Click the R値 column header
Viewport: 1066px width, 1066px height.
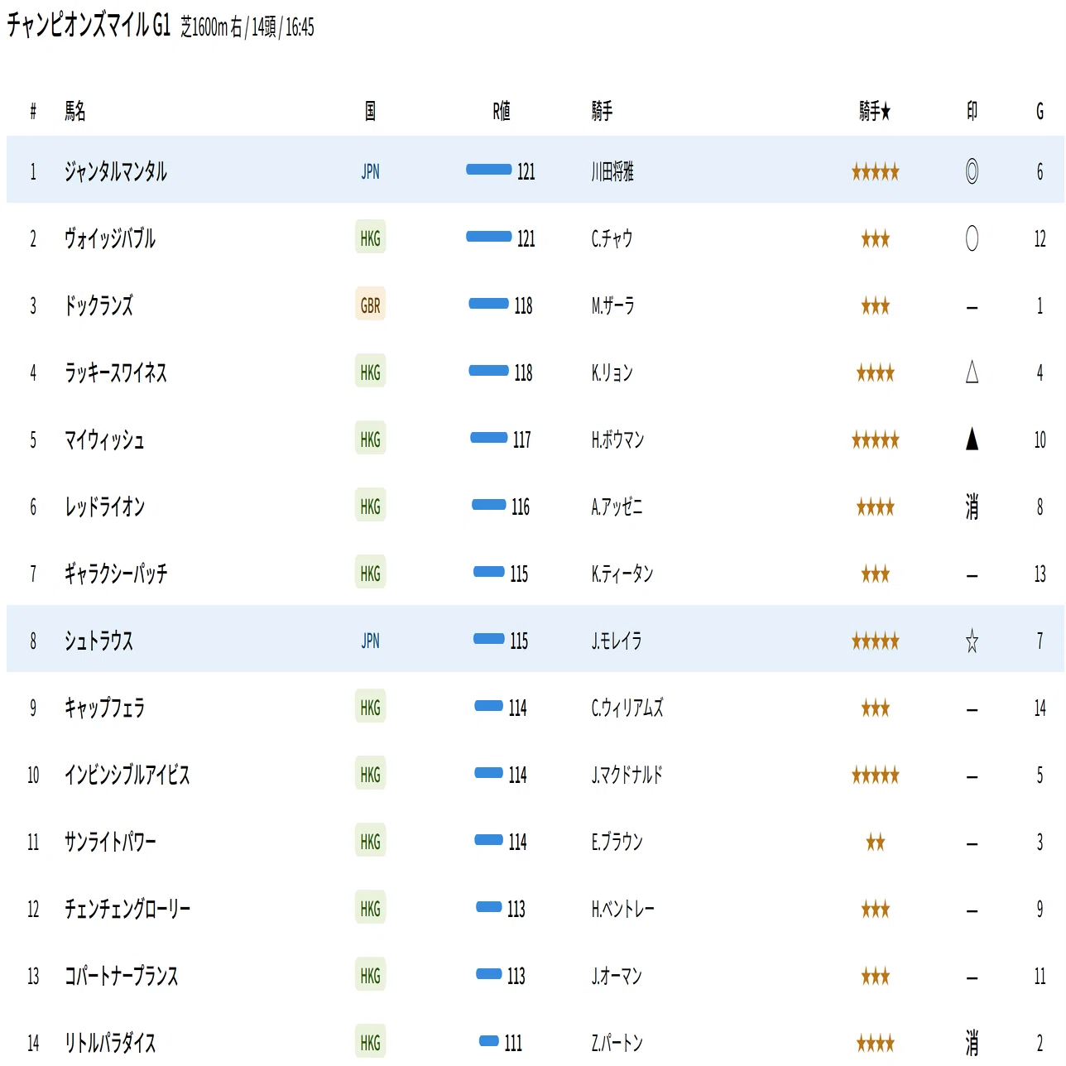point(502,111)
